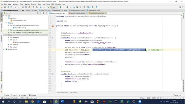The image size is (185, 104).
Task: Open the Build tool window button
Action: pyautogui.click(x=6, y=95)
